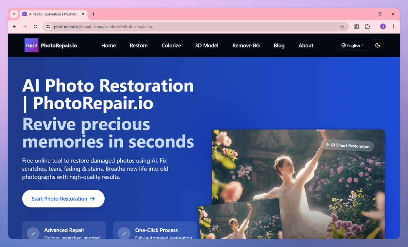Click the One-Click Process heading text
408x247 pixels.
click(x=156, y=230)
